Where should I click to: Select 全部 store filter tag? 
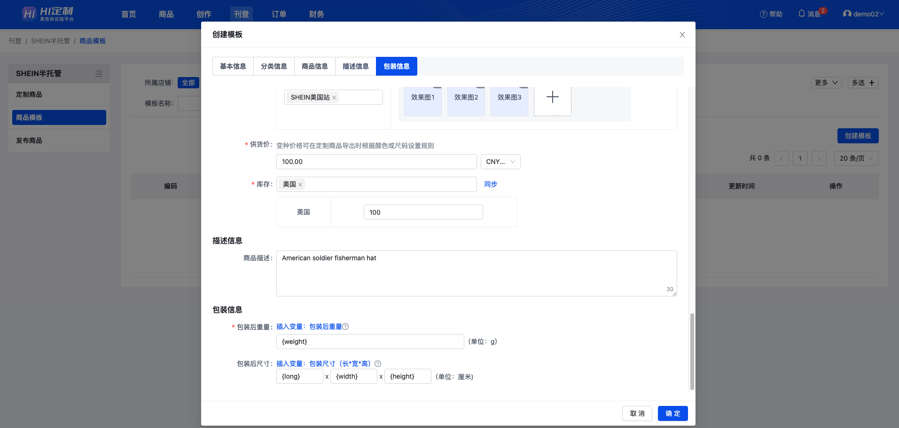(x=188, y=83)
